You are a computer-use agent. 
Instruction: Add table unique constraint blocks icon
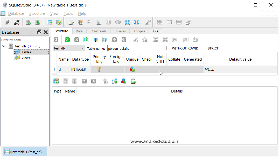click(124, 81)
